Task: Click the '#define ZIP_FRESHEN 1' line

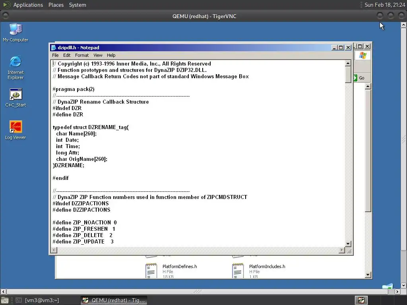Action: pyautogui.click(x=84, y=229)
